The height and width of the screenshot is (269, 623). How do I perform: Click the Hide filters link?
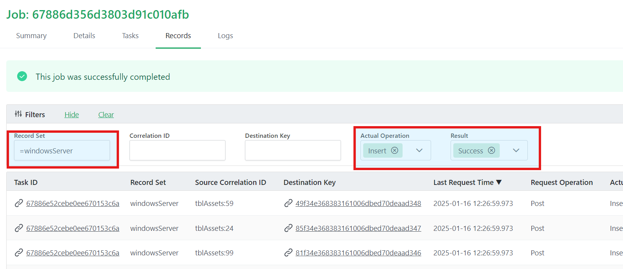(x=72, y=114)
